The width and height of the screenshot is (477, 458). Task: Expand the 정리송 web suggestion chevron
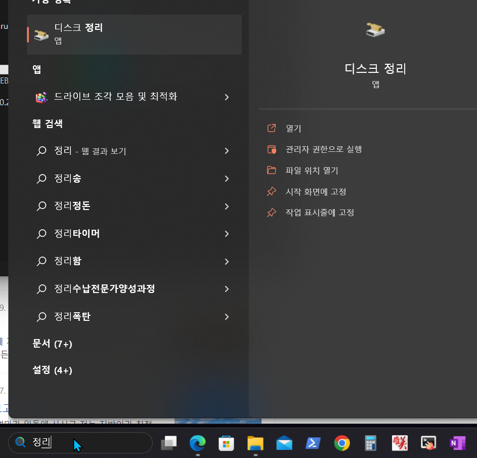pyautogui.click(x=227, y=179)
